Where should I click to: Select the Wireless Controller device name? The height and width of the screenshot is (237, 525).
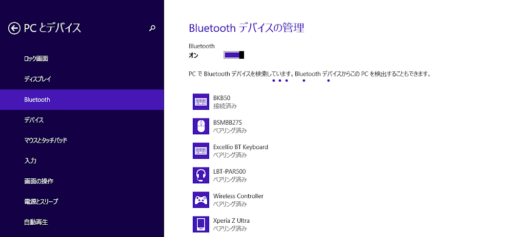(x=238, y=196)
